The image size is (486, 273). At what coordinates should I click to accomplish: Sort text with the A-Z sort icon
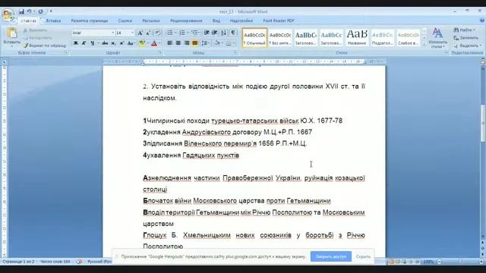coord(223,33)
